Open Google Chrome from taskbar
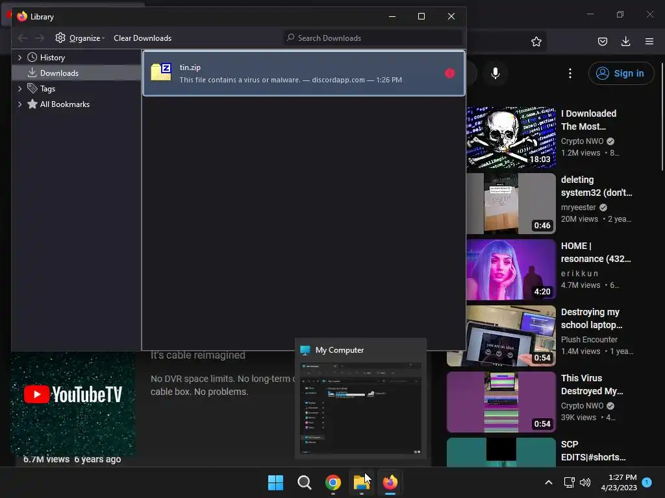The height and width of the screenshot is (498, 665). [333, 482]
